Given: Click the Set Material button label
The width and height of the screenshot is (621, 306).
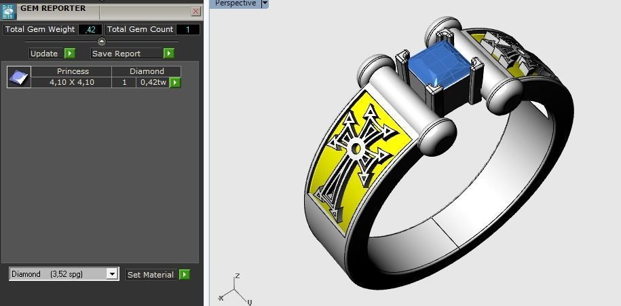Looking at the screenshot, I should click(x=153, y=275).
